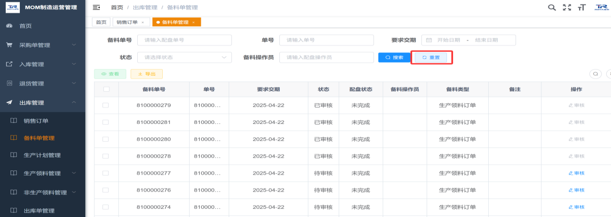Screen dimensions: 611x217
Task: Toggle fullscreen mode icon
Action: [x=567, y=7]
